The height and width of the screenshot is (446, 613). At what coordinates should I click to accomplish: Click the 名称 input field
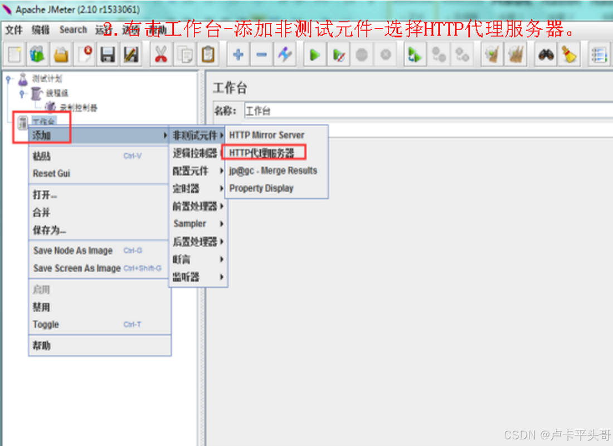click(429, 111)
